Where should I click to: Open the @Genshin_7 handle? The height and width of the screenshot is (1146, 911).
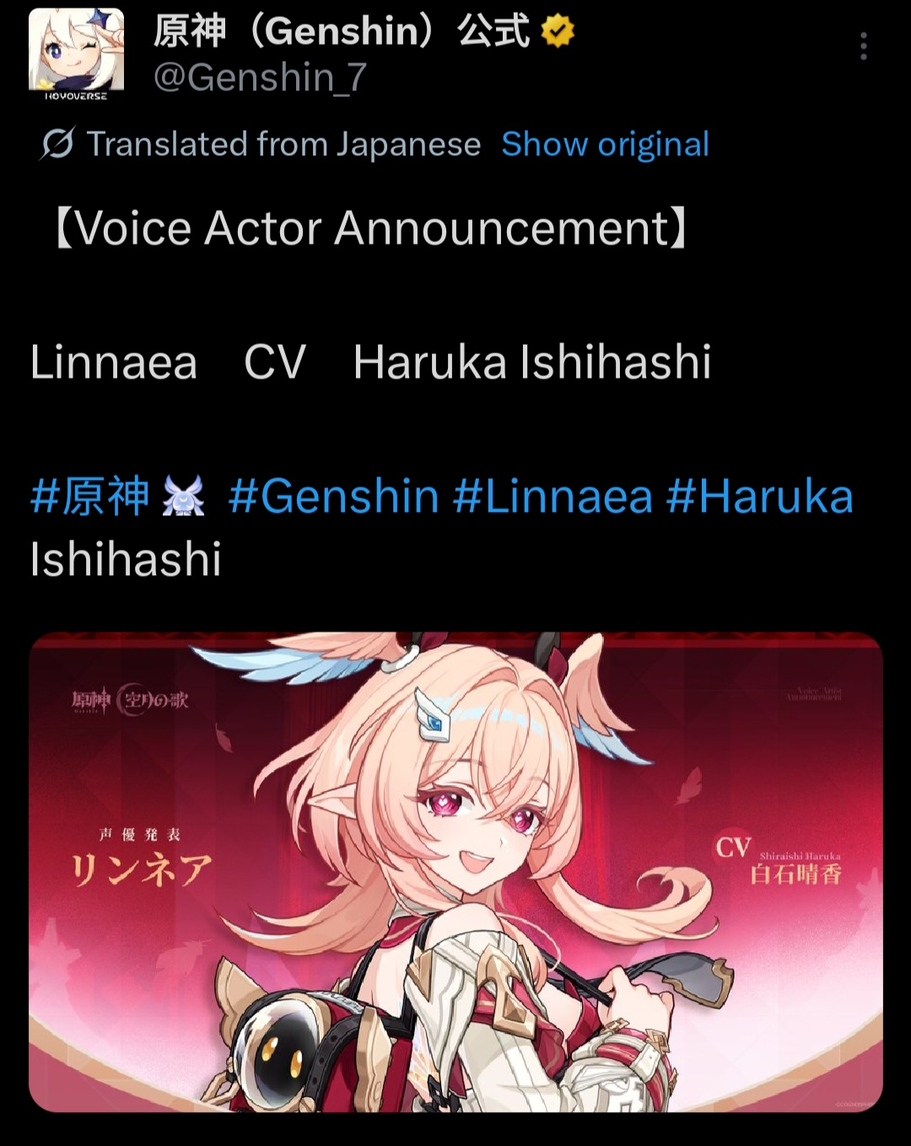[x=260, y=78]
